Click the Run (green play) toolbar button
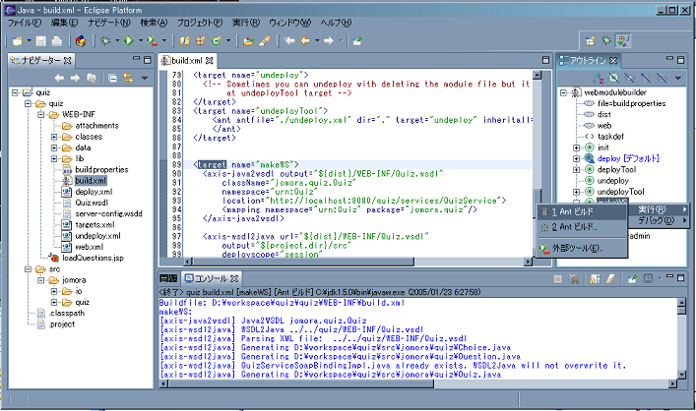The image size is (696, 411). pyautogui.click(x=128, y=41)
